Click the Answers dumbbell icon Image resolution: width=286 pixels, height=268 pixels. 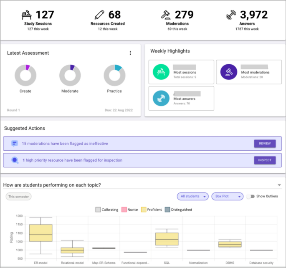tap(231, 15)
